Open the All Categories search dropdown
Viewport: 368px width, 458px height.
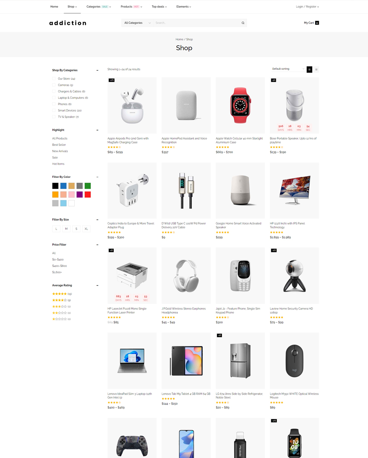tap(138, 23)
